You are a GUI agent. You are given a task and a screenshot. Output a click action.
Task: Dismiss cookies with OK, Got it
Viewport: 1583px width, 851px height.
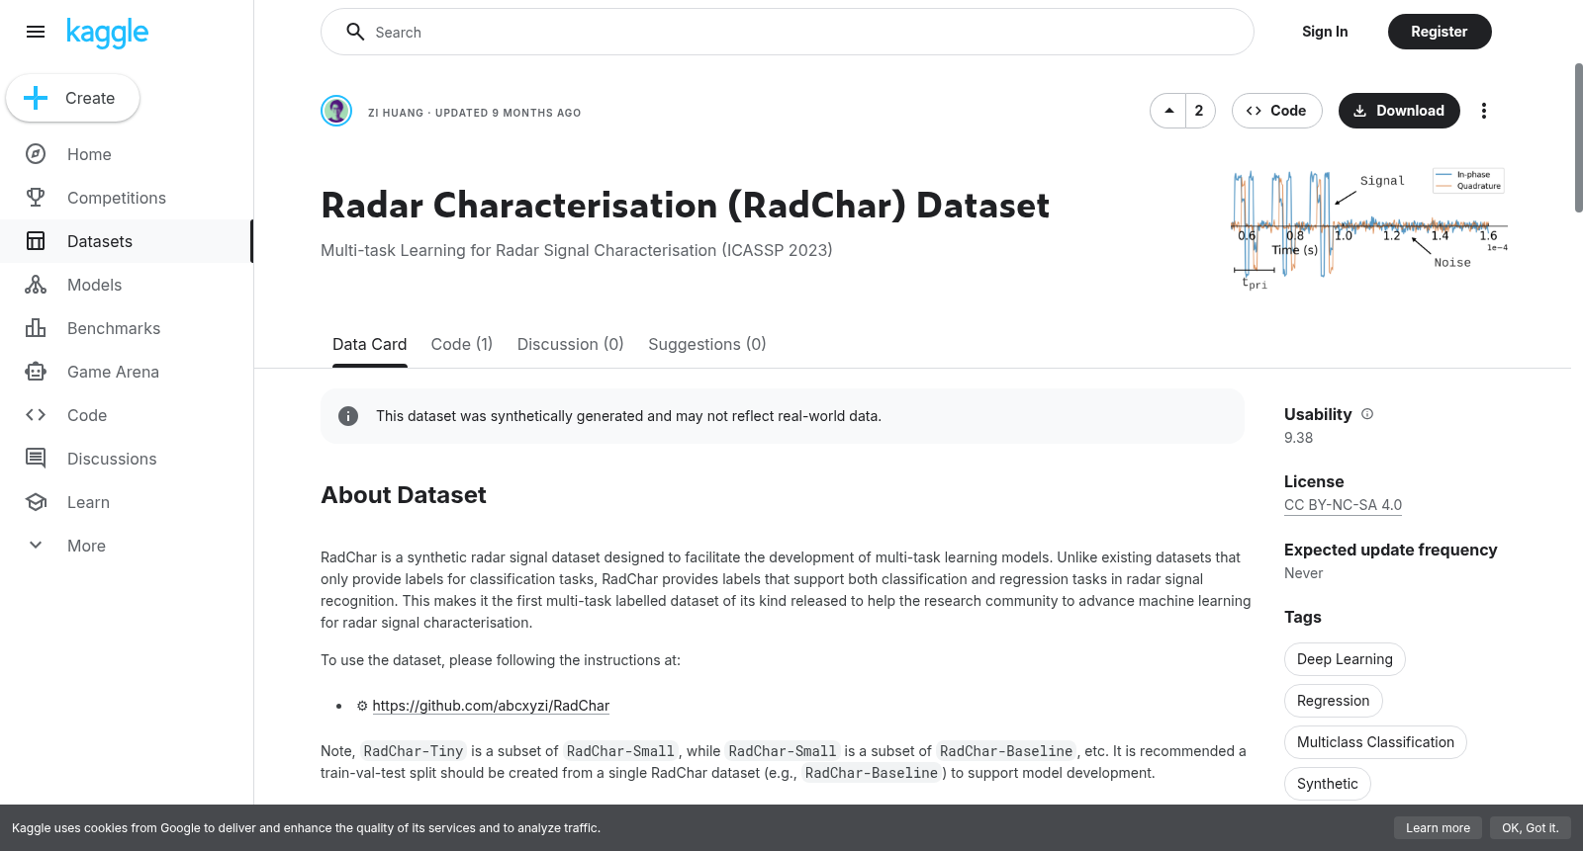[1530, 828]
